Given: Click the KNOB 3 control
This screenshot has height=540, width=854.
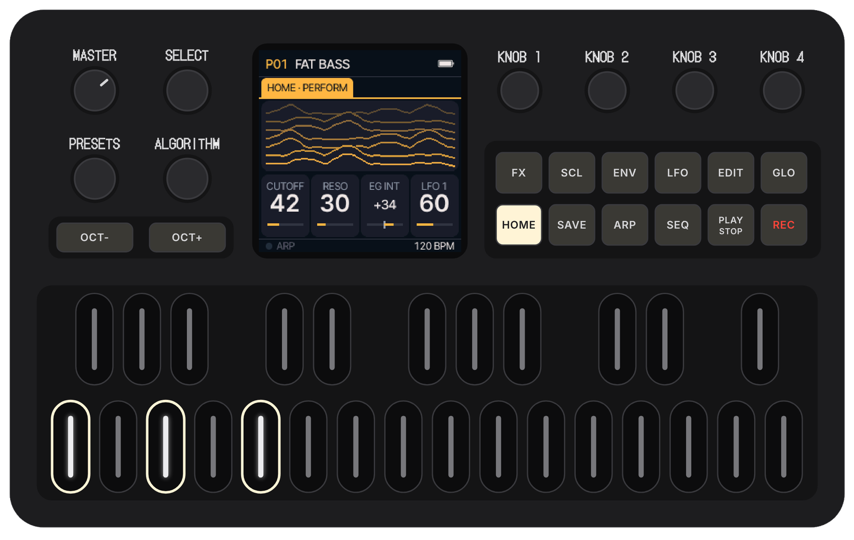Looking at the screenshot, I should coord(694,91).
